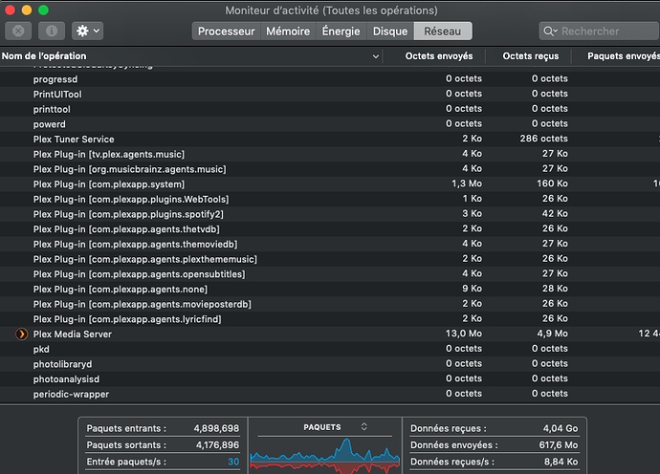The image size is (660, 474).
Task: Select Plex Plug-in org.musicbrainz.agents.music row
Action: click(330, 169)
